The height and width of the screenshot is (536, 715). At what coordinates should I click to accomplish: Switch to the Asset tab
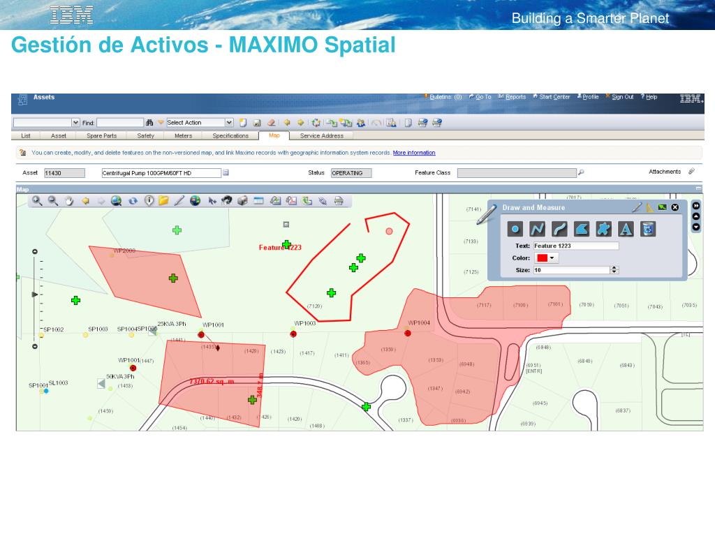59,136
